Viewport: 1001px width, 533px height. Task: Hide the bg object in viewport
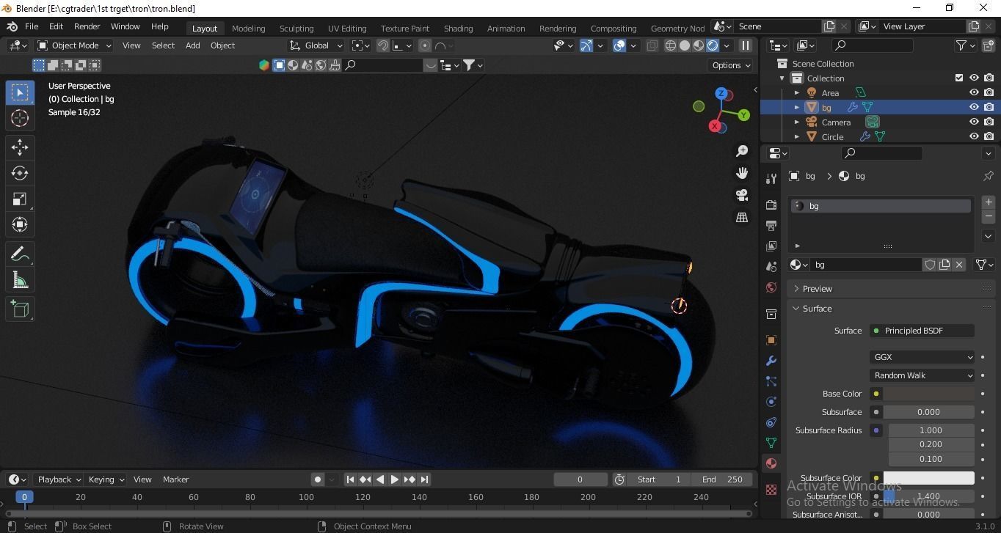coord(974,107)
